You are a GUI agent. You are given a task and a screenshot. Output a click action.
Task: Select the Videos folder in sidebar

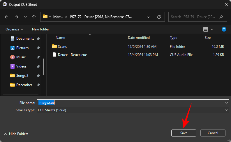point(21,66)
